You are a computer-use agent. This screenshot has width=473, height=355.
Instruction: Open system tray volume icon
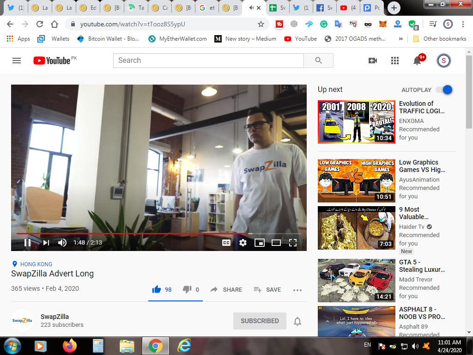tap(415, 346)
